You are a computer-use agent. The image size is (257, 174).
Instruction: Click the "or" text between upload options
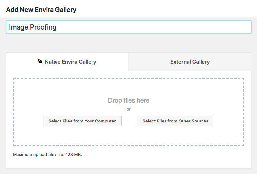[128, 109]
